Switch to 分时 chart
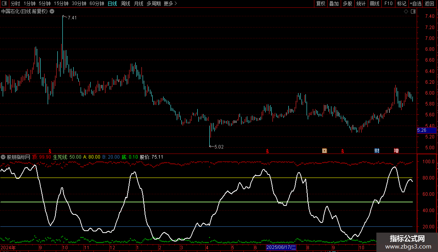The width and height of the screenshot is (438, 252). 16,3
